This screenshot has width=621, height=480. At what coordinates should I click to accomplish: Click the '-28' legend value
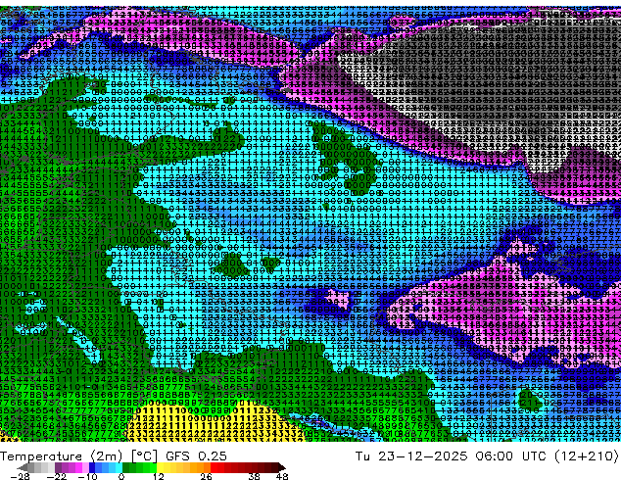20,476
